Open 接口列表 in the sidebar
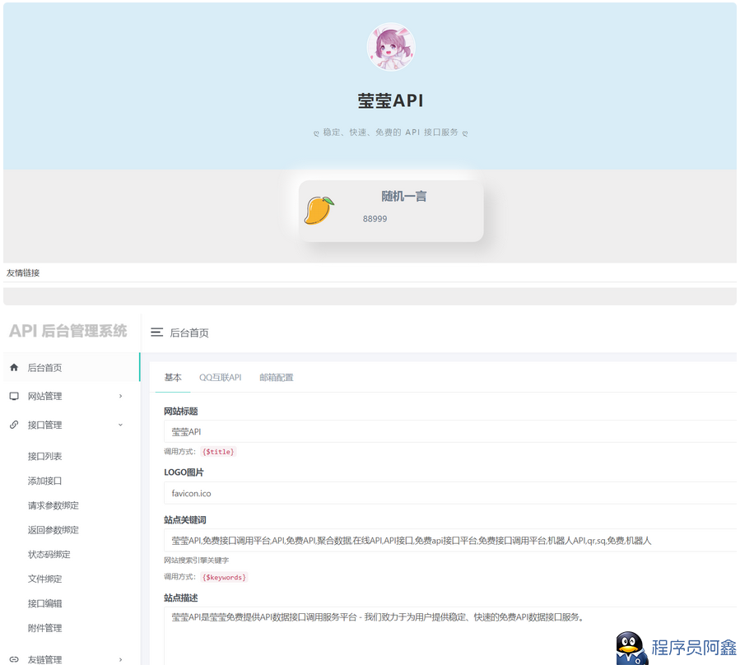The image size is (740, 665). pos(44,457)
